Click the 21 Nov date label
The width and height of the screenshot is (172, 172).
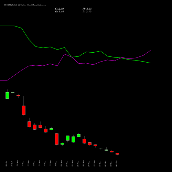click(67, 163)
